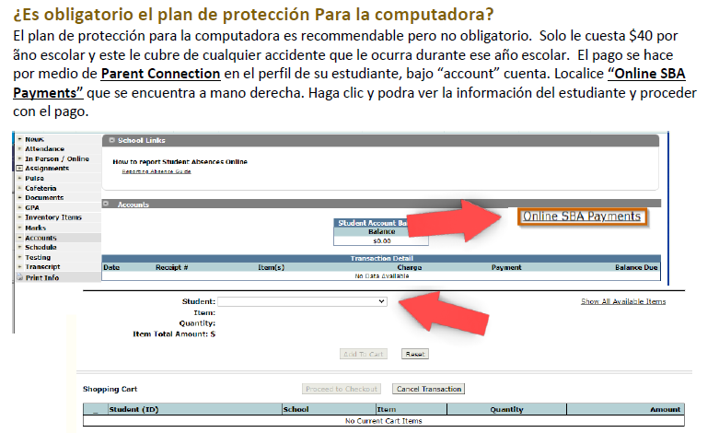Viewport: 719px width, 433px height.
Task: Open the Student dropdown list
Action: tap(302, 301)
